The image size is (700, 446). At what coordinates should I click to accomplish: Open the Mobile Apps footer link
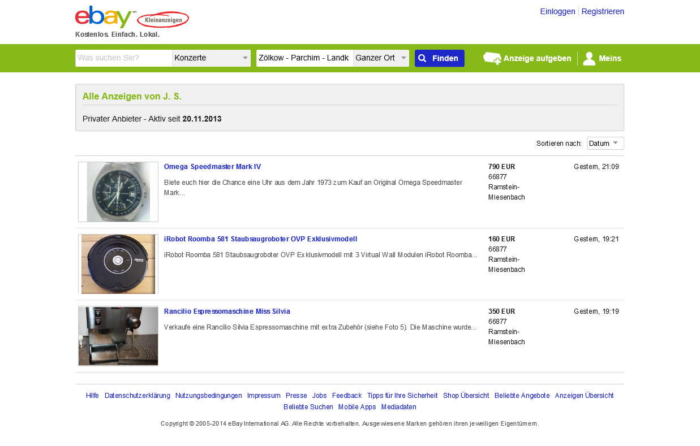[357, 407]
